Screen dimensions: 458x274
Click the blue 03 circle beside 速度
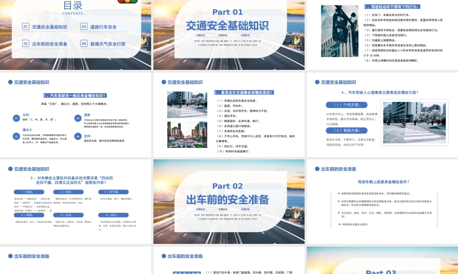click(78, 118)
